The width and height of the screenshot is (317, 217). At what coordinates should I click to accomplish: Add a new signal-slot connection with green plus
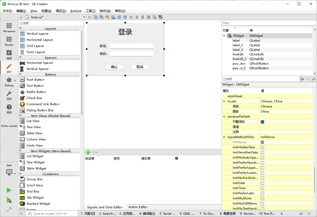[88, 152]
